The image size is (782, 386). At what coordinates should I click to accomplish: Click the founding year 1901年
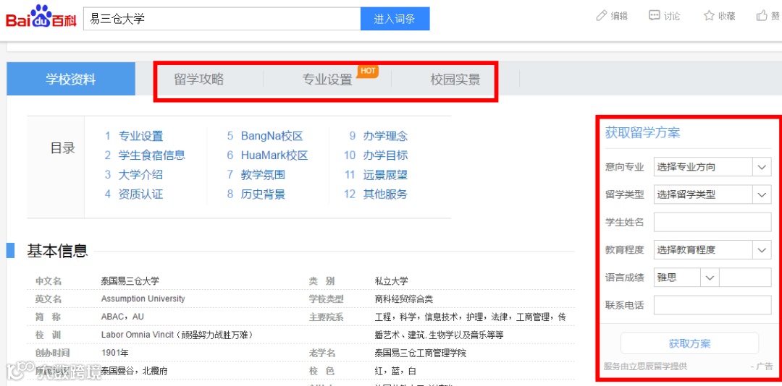point(114,353)
